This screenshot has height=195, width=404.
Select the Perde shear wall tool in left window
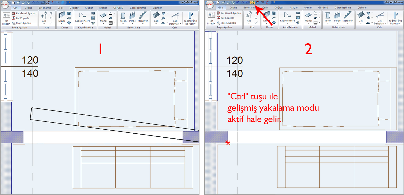coord(132,17)
